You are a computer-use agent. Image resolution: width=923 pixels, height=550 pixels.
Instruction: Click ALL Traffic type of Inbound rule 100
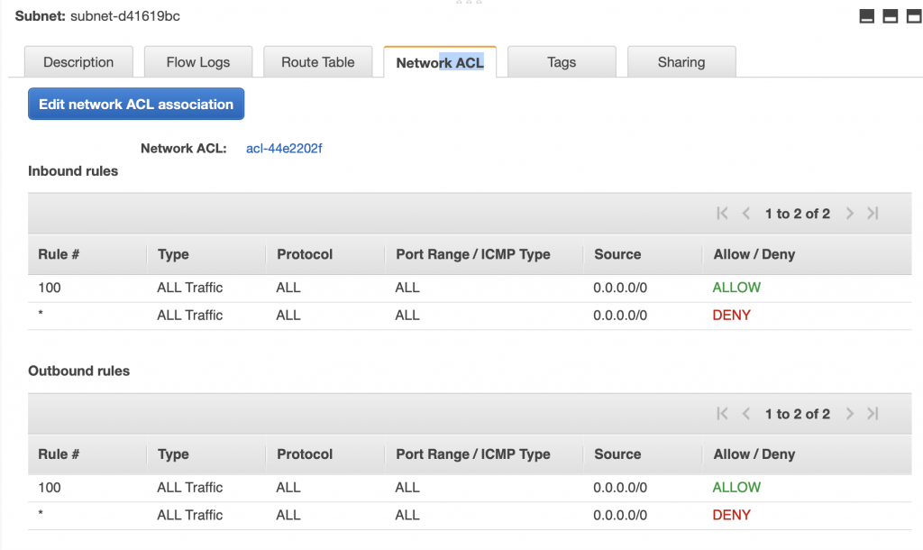(189, 288)
